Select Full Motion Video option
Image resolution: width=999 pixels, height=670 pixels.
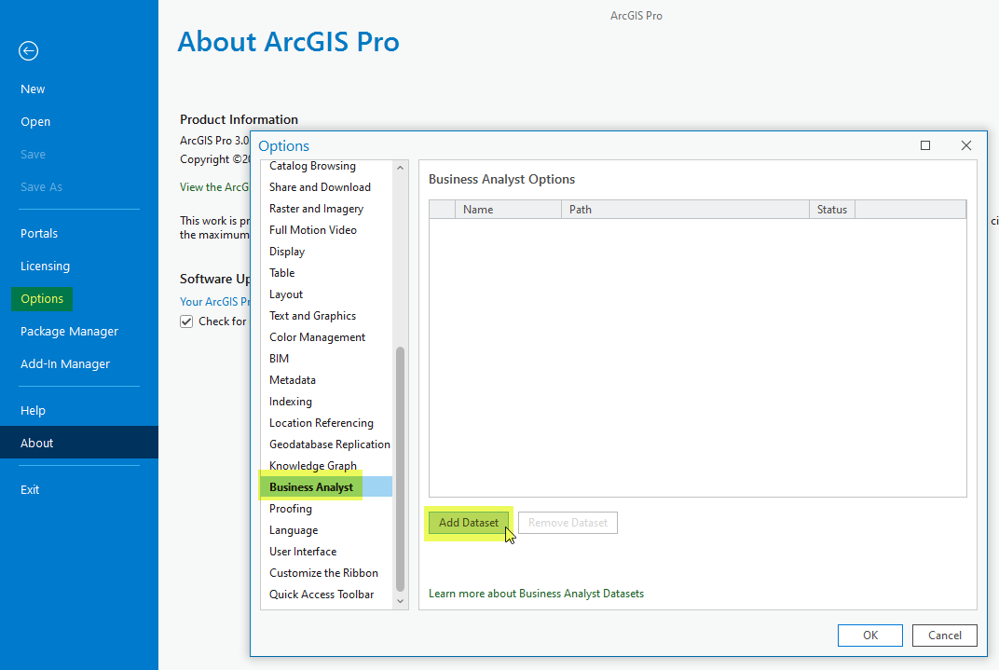coord(313,230)
